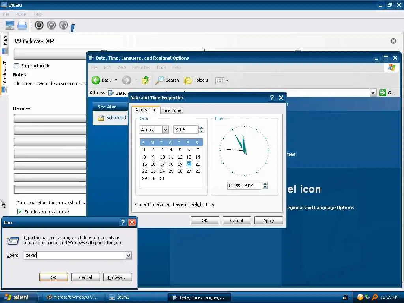
Task: Click the QtEmu restart machine icon
Action: (64, 25)
